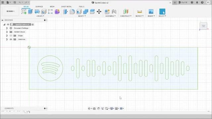
Task: Select the Hole tool
Action: click(44, 12)
